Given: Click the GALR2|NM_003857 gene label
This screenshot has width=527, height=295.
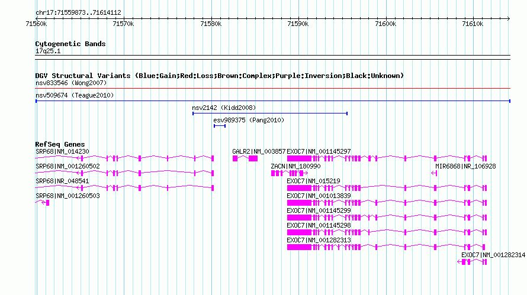Looking at the screenshot, I should click(x=259, y=151).
